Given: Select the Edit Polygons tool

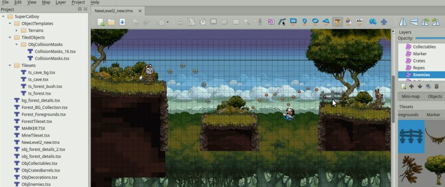Looking at the screenshot, I should (282, 22).
